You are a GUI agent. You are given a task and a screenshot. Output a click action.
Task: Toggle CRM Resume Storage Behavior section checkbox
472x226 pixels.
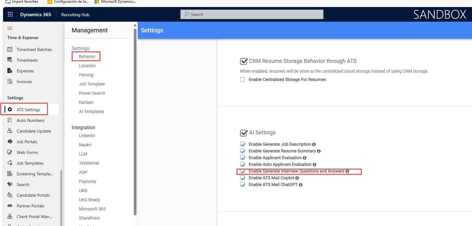coord(244,61)
